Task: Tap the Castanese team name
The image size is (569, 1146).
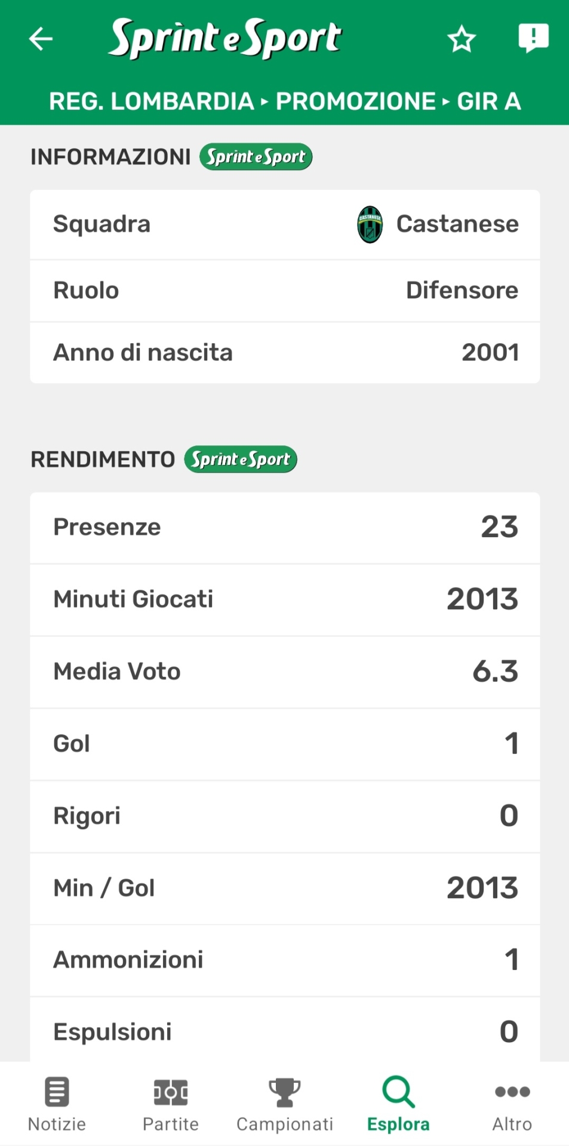Action: pyautogui.click(x=457, y=224)
